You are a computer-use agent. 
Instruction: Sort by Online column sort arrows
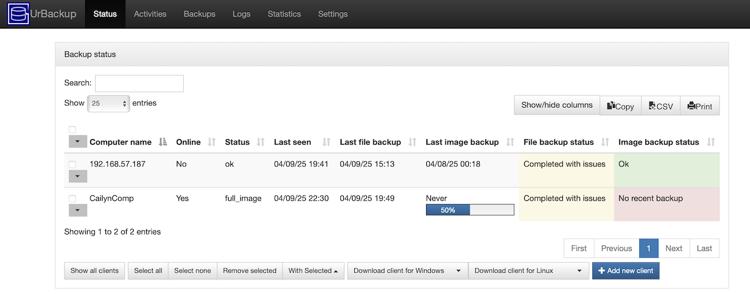click(211, 142)
